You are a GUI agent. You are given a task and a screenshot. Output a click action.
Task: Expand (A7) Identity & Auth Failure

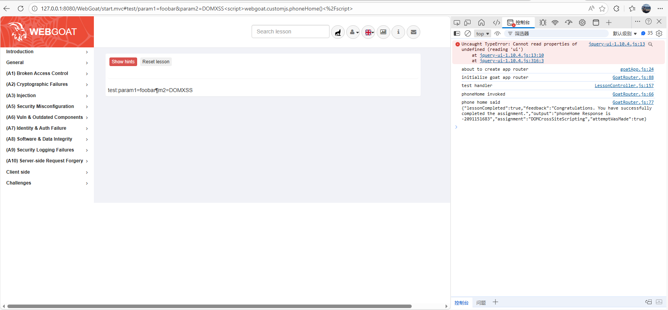(47, 128)
